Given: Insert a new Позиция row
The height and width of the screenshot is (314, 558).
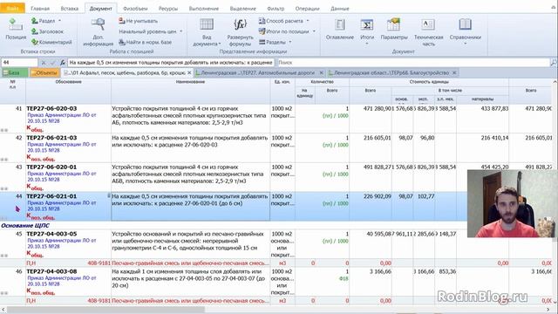Looking at the screenshot, I should pyautogui.click(x=16, y=29).
